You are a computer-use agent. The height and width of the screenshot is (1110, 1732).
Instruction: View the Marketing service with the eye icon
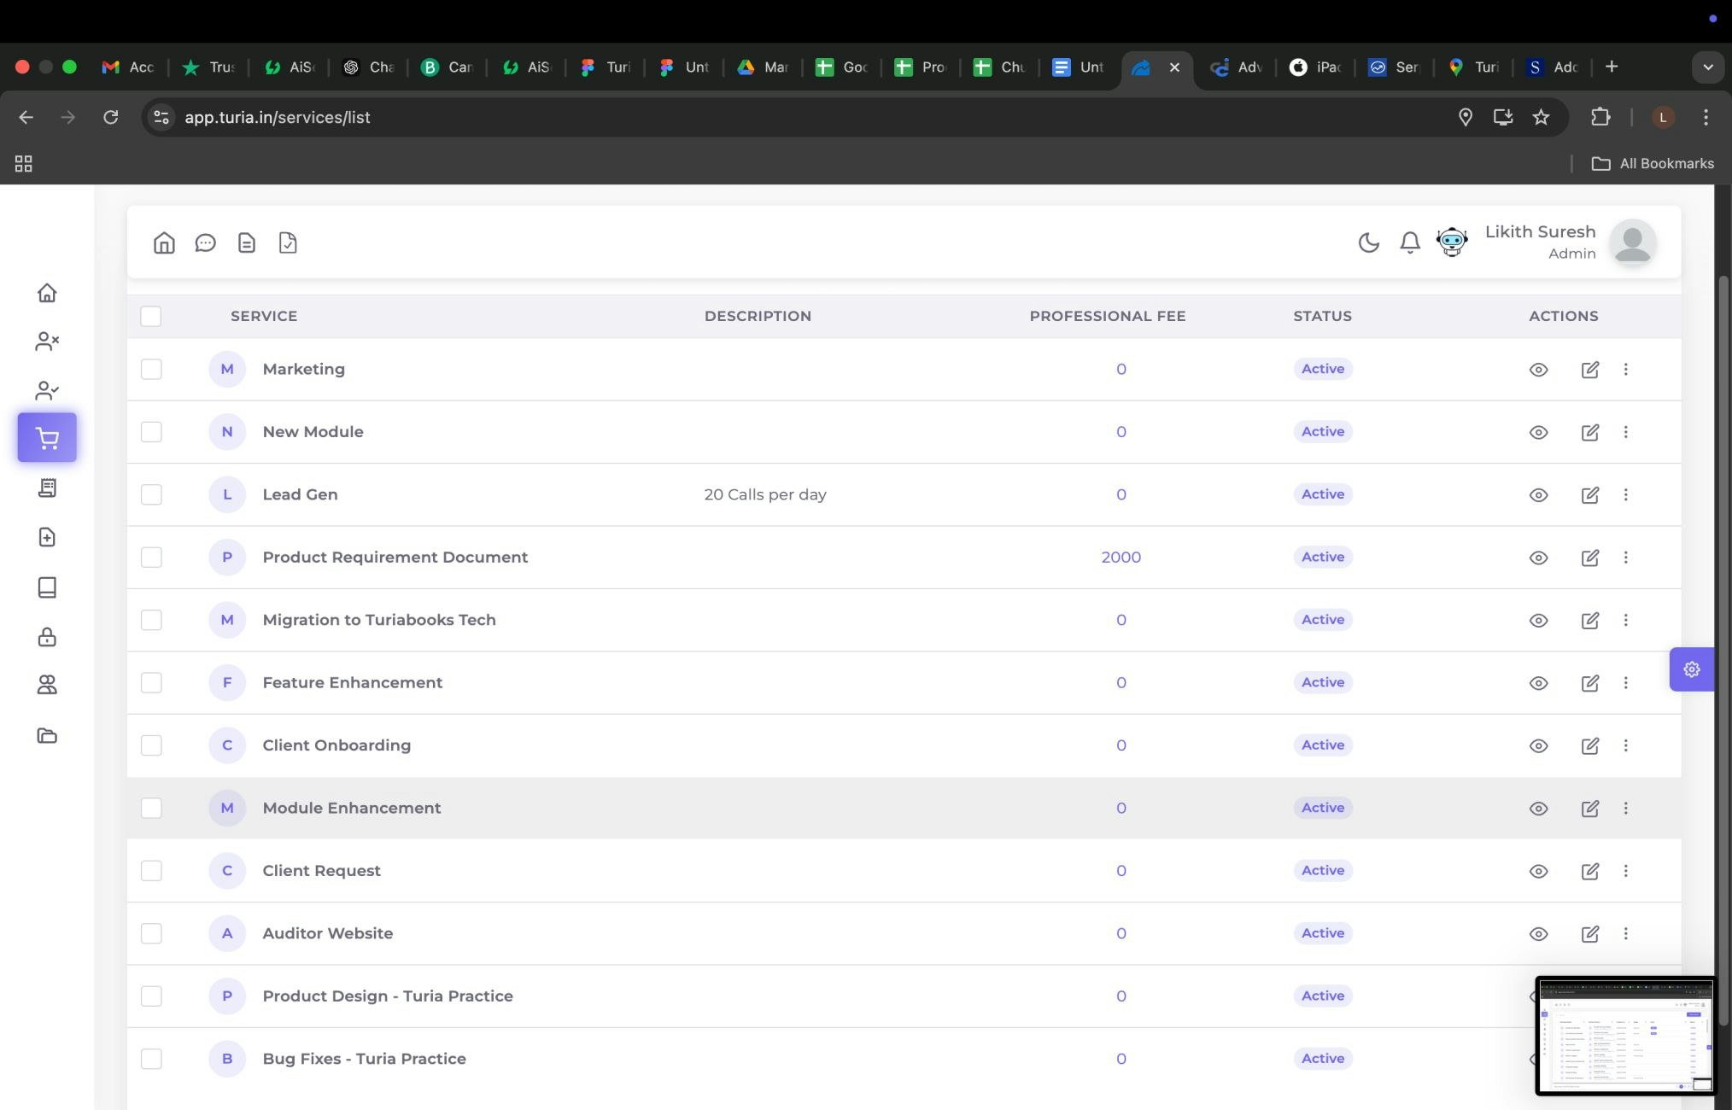(1538, 370)
